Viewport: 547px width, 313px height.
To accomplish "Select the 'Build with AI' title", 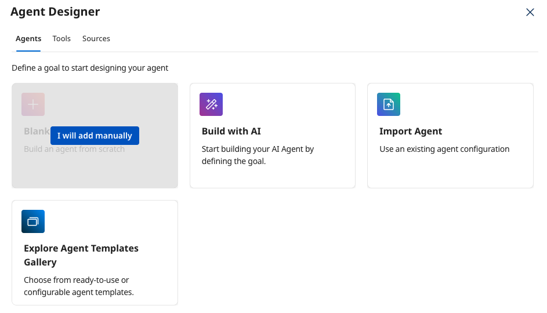I will (x=231, y=131).
